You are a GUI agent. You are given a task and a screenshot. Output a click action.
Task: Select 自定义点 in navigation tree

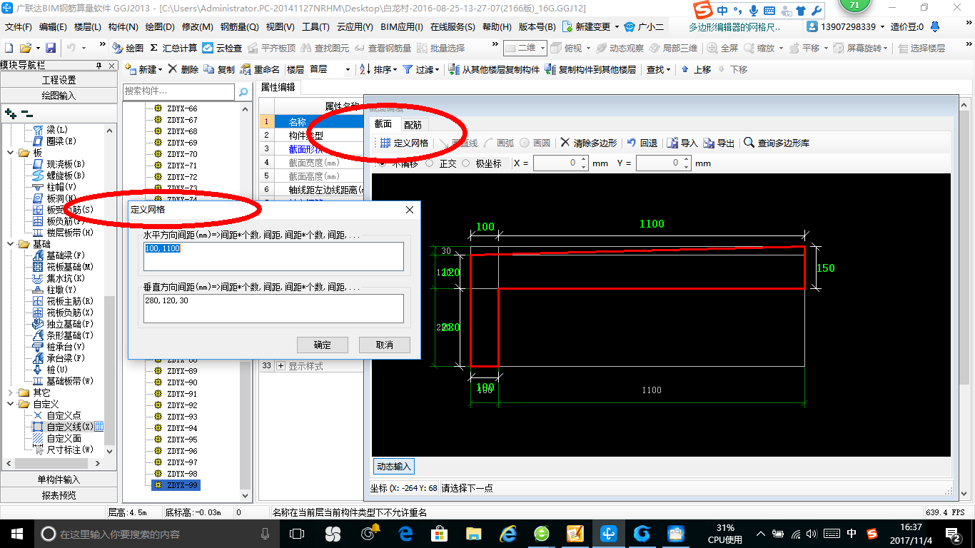[x=57, y=415]
